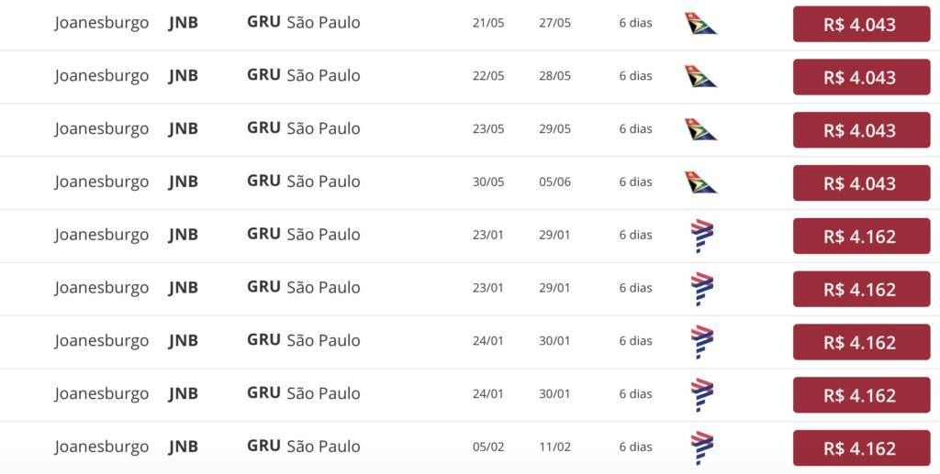This screenshot has height=474, width=940.
Task: Pick R$ 4.162 fare on first 24/01 row
Action: [x=861, y=342]
